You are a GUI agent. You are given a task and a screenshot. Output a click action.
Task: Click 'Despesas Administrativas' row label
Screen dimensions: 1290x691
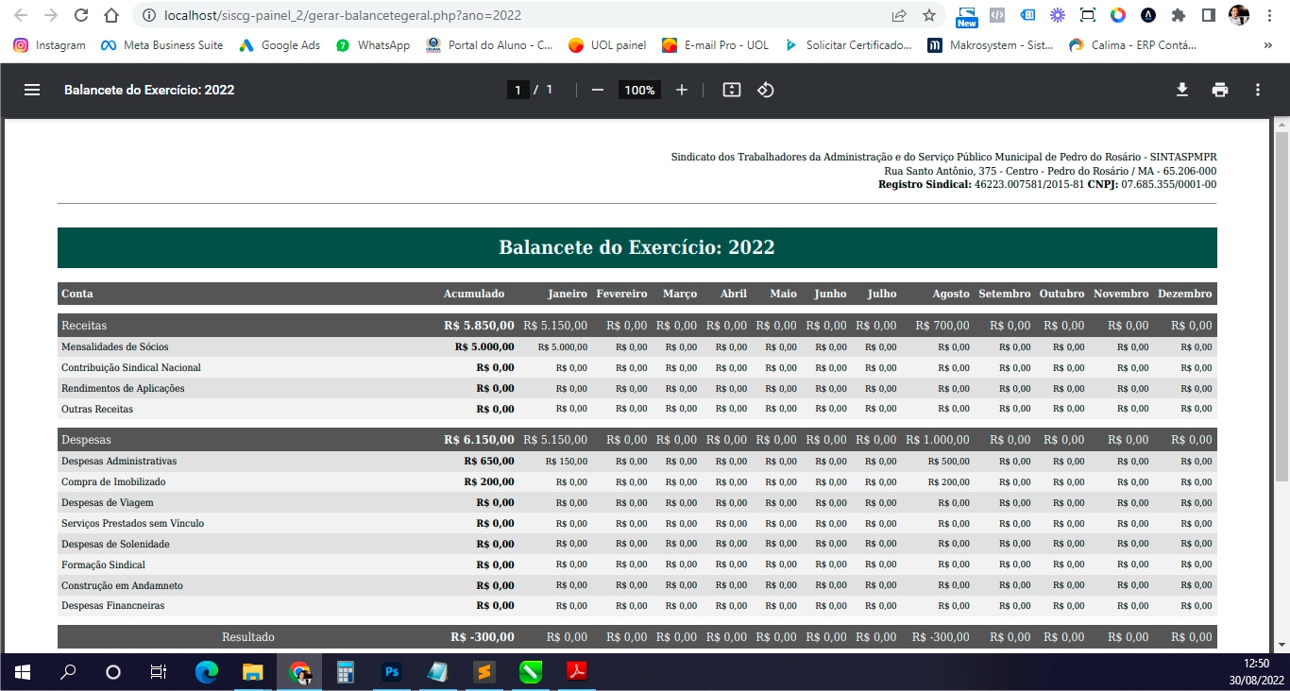119,462
